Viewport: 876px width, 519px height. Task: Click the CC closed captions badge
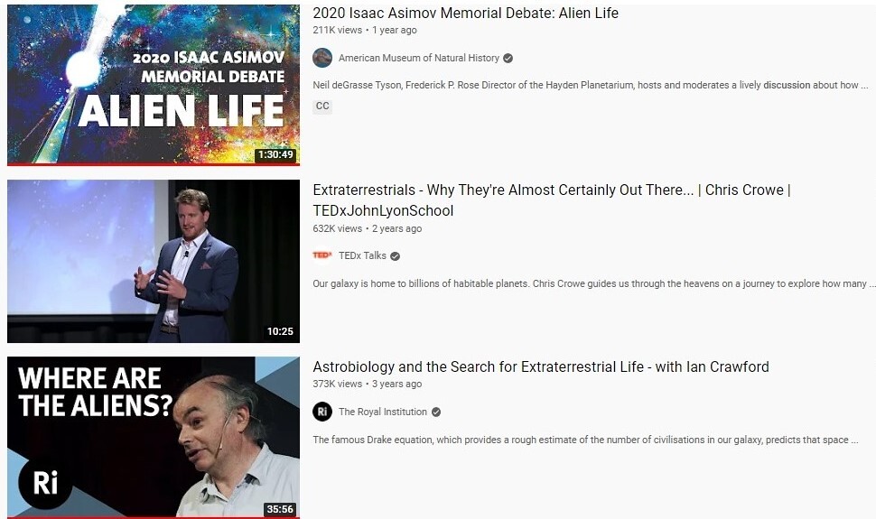point(322,107)
